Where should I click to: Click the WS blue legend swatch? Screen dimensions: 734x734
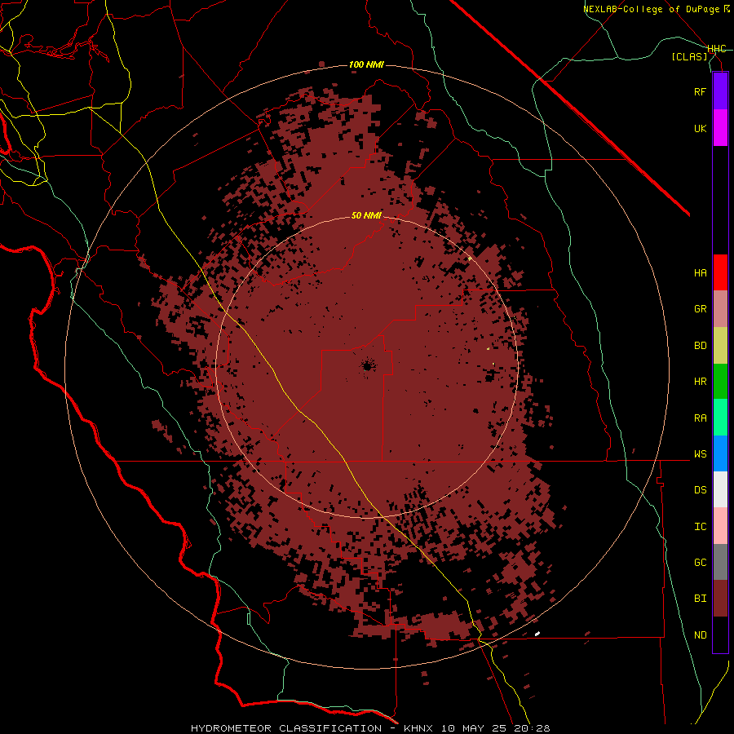(720, 453)
